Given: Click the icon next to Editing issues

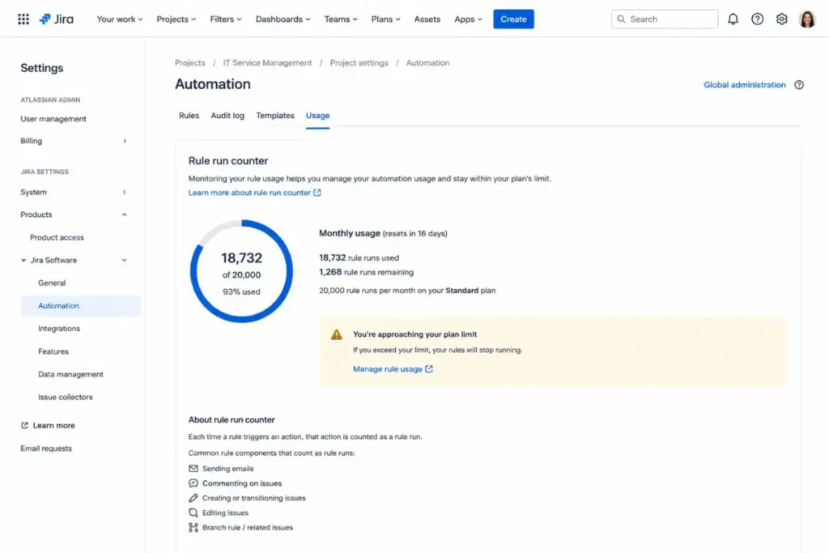Looking at the screenshot, I should (193, 513).
